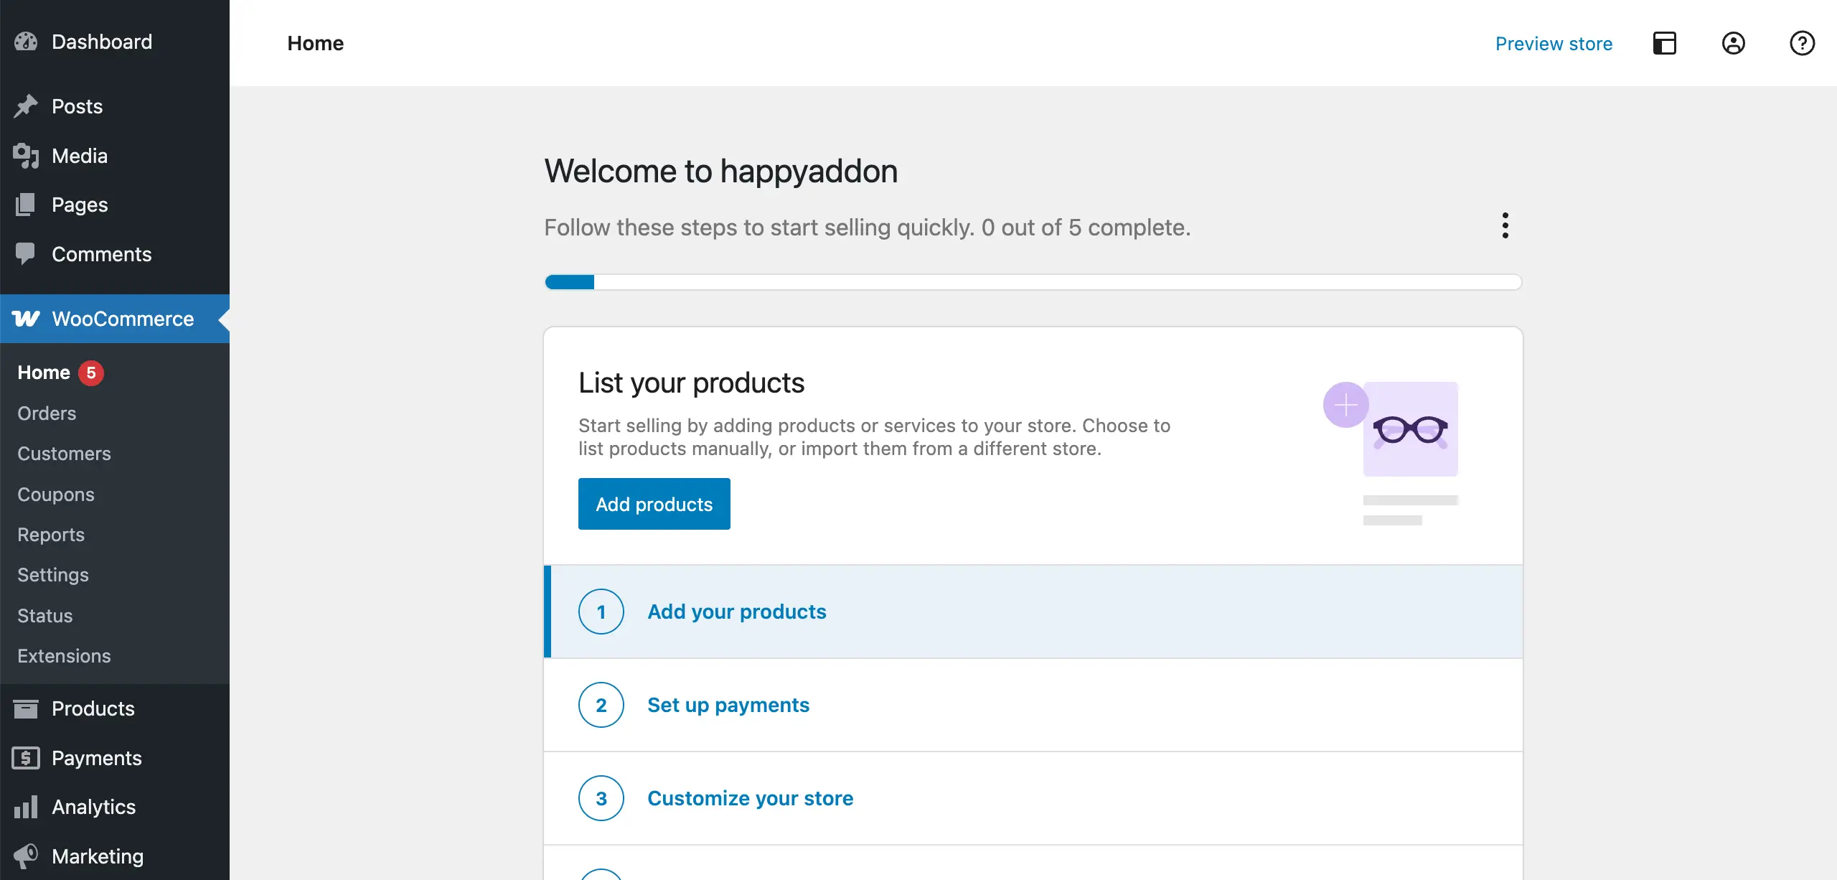Open Marketing menu item

click(115, 856)
